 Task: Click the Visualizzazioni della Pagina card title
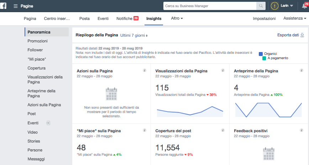181,71
